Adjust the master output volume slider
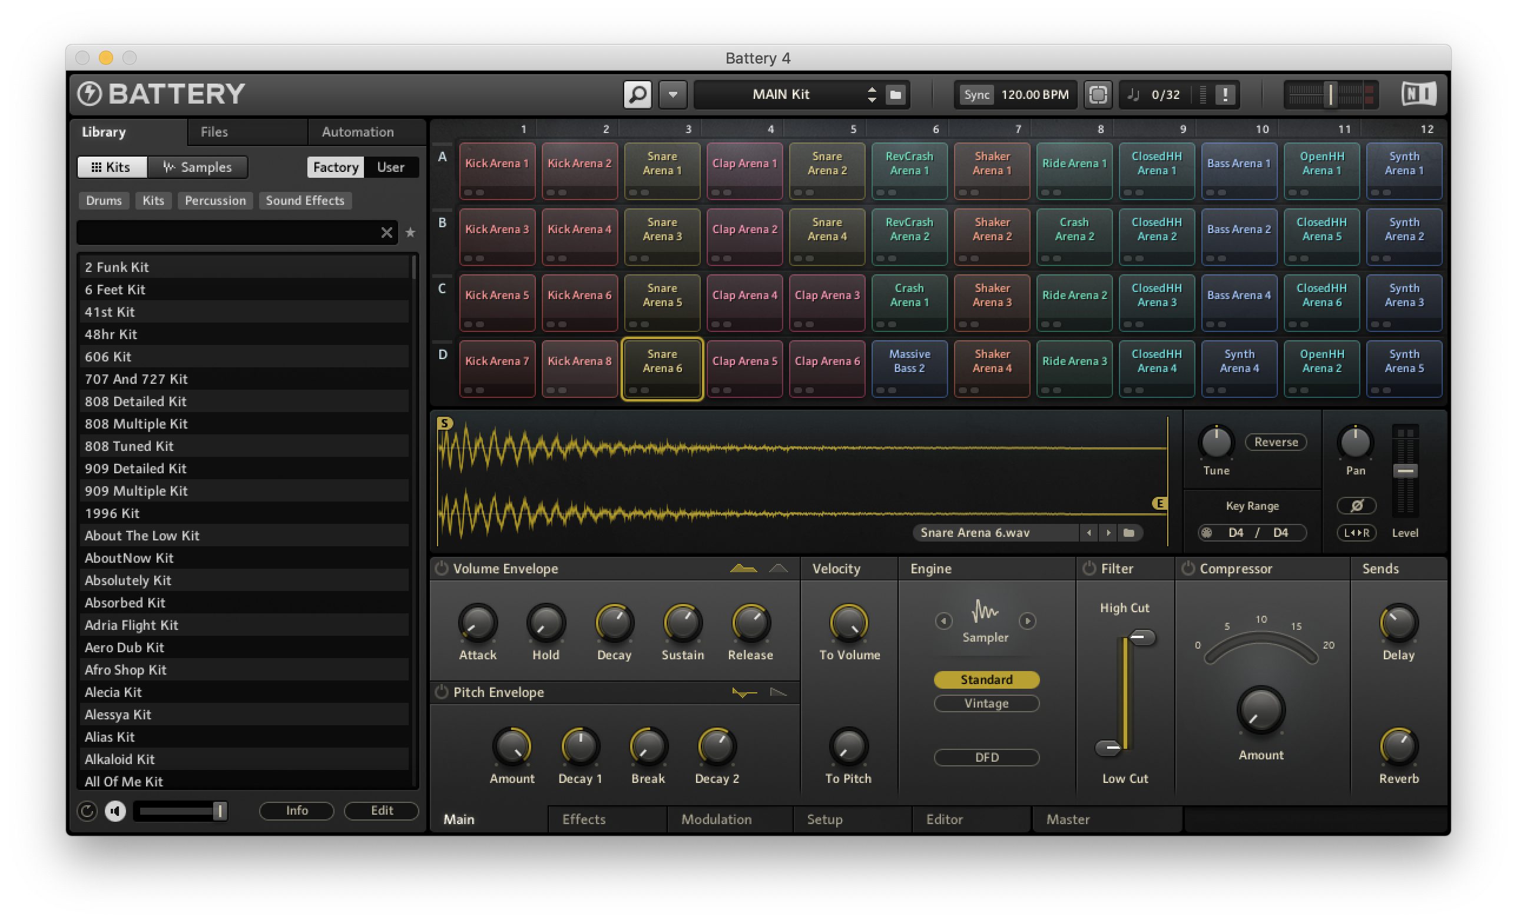This screenshot has height=923, width=1517. point(1330,94)
